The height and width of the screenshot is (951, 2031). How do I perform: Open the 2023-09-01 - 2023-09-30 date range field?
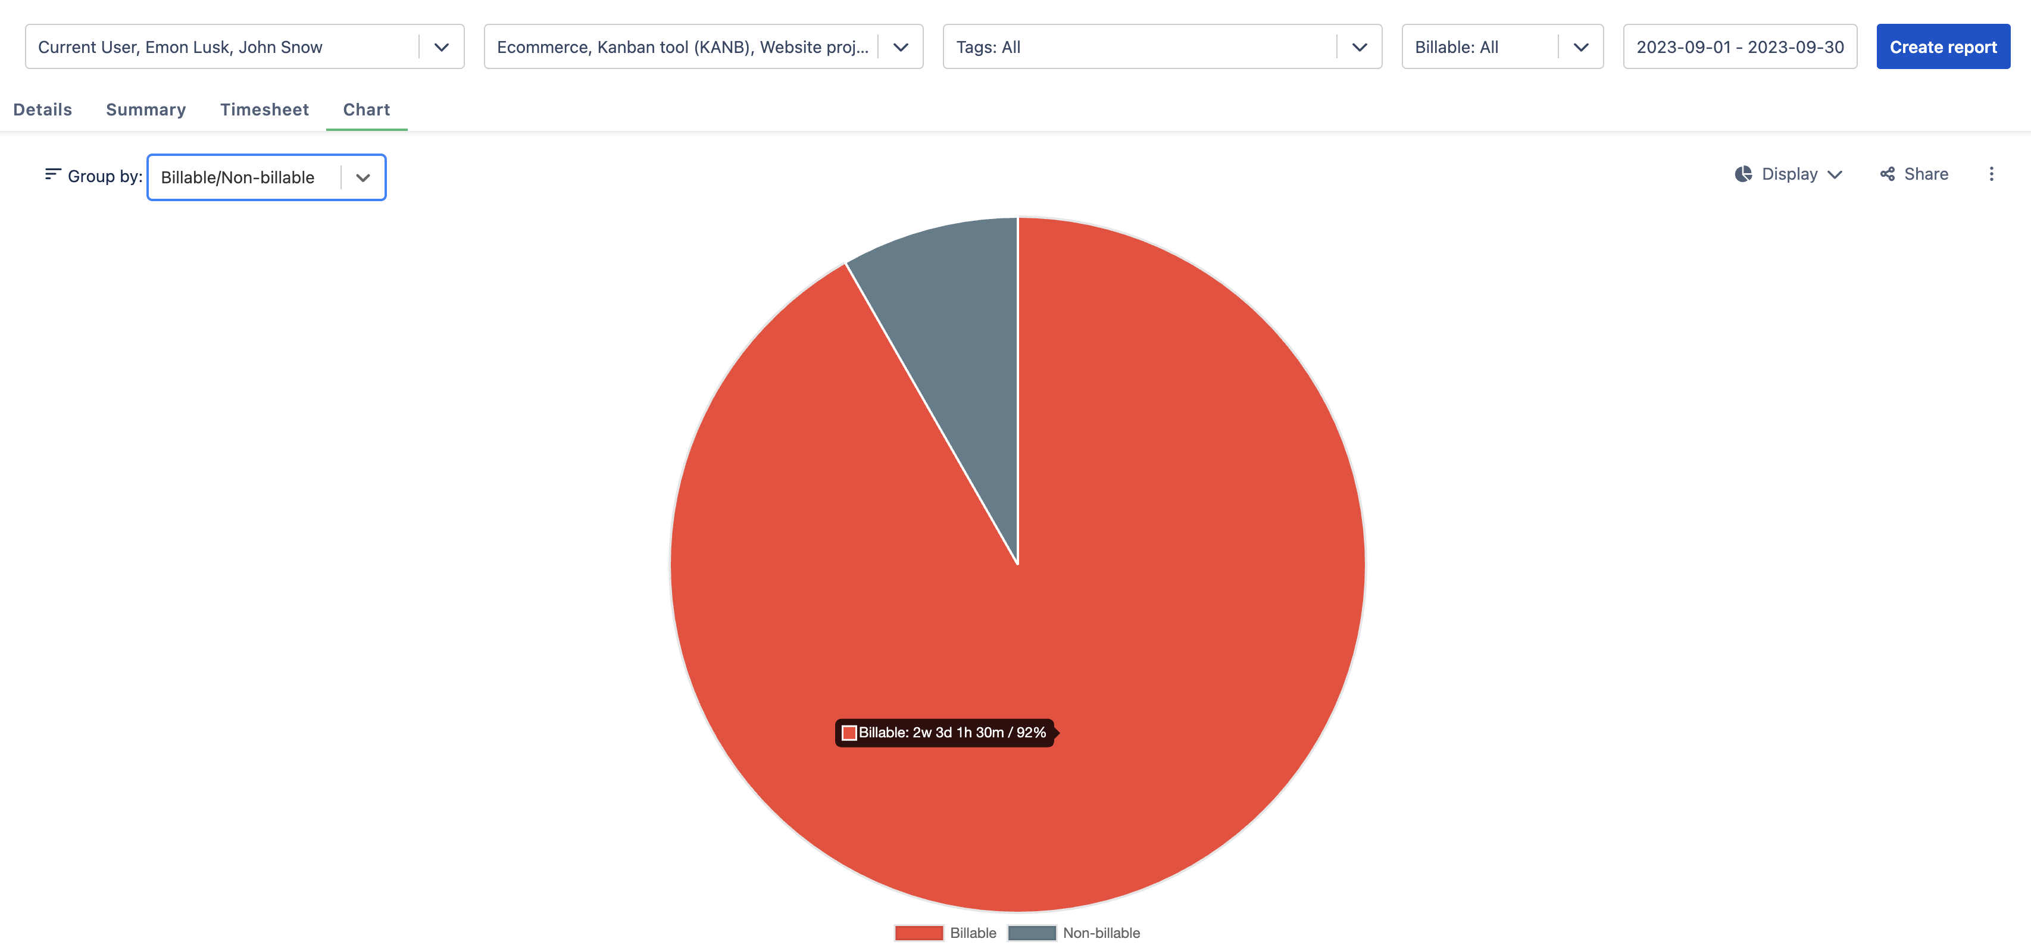[x=1739, y=48]
